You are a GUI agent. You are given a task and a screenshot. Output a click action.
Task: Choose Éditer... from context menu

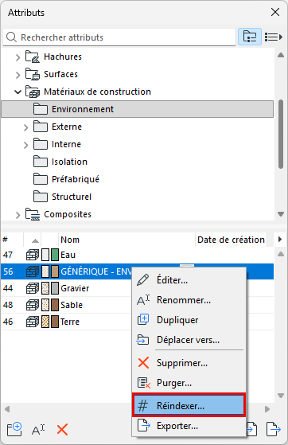coord(189,280)
